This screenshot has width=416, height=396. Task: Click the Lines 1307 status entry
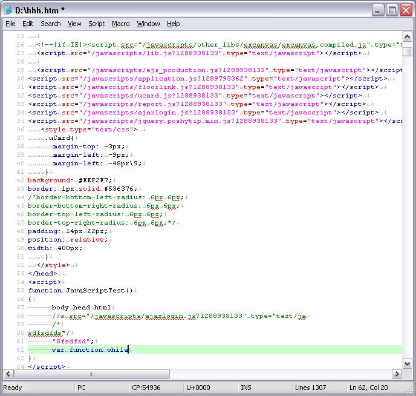coord(310,388)
